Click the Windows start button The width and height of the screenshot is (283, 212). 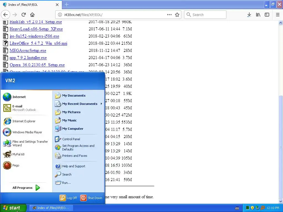click(13, 208)
